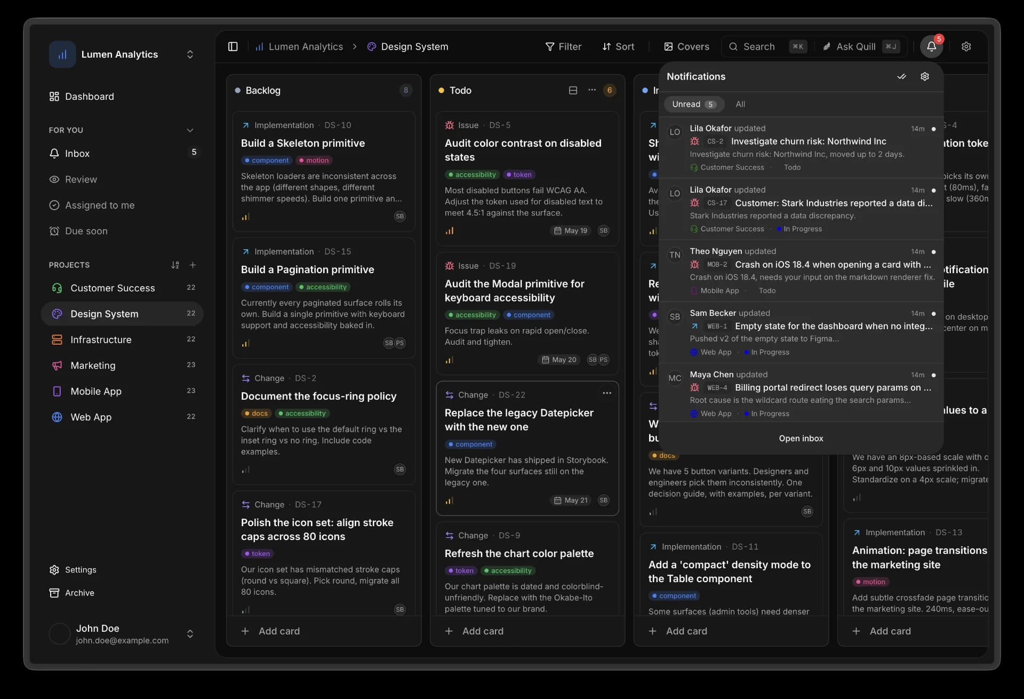The height and width of the screenshot is (699, 1024).
Task: Expand the Lumen Analytics workspace switcher
Action: pyautogui.click(x=190, y=54)
